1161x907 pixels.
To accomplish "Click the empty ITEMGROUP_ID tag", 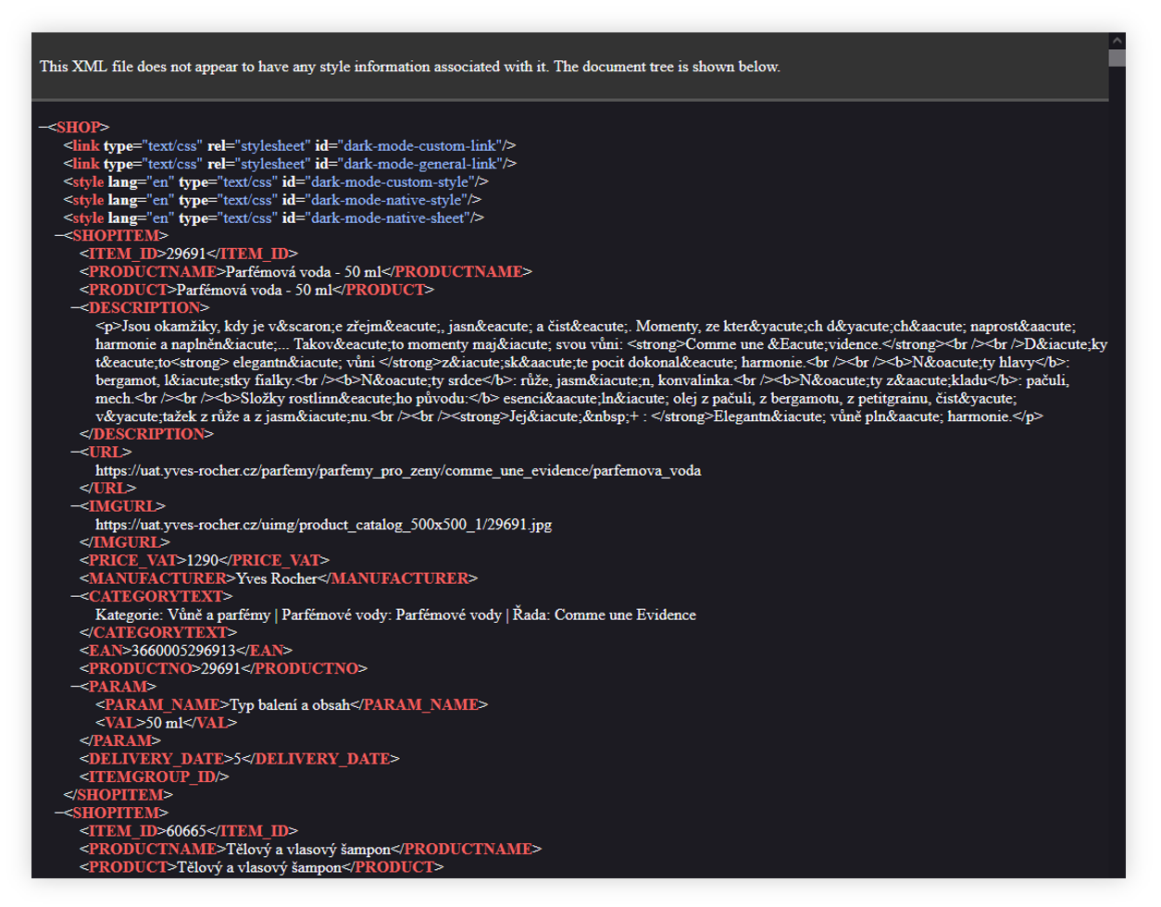I will 154,777.
